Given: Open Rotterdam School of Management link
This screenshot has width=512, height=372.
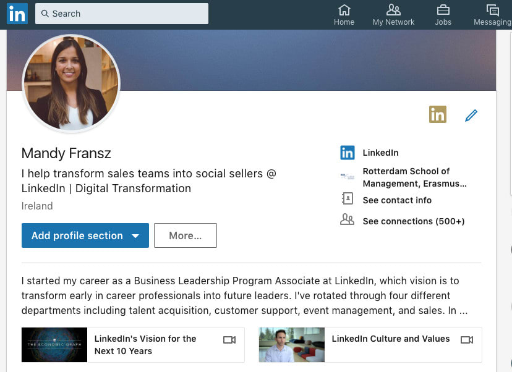Looking at the screenshot, I should point(414,177).
